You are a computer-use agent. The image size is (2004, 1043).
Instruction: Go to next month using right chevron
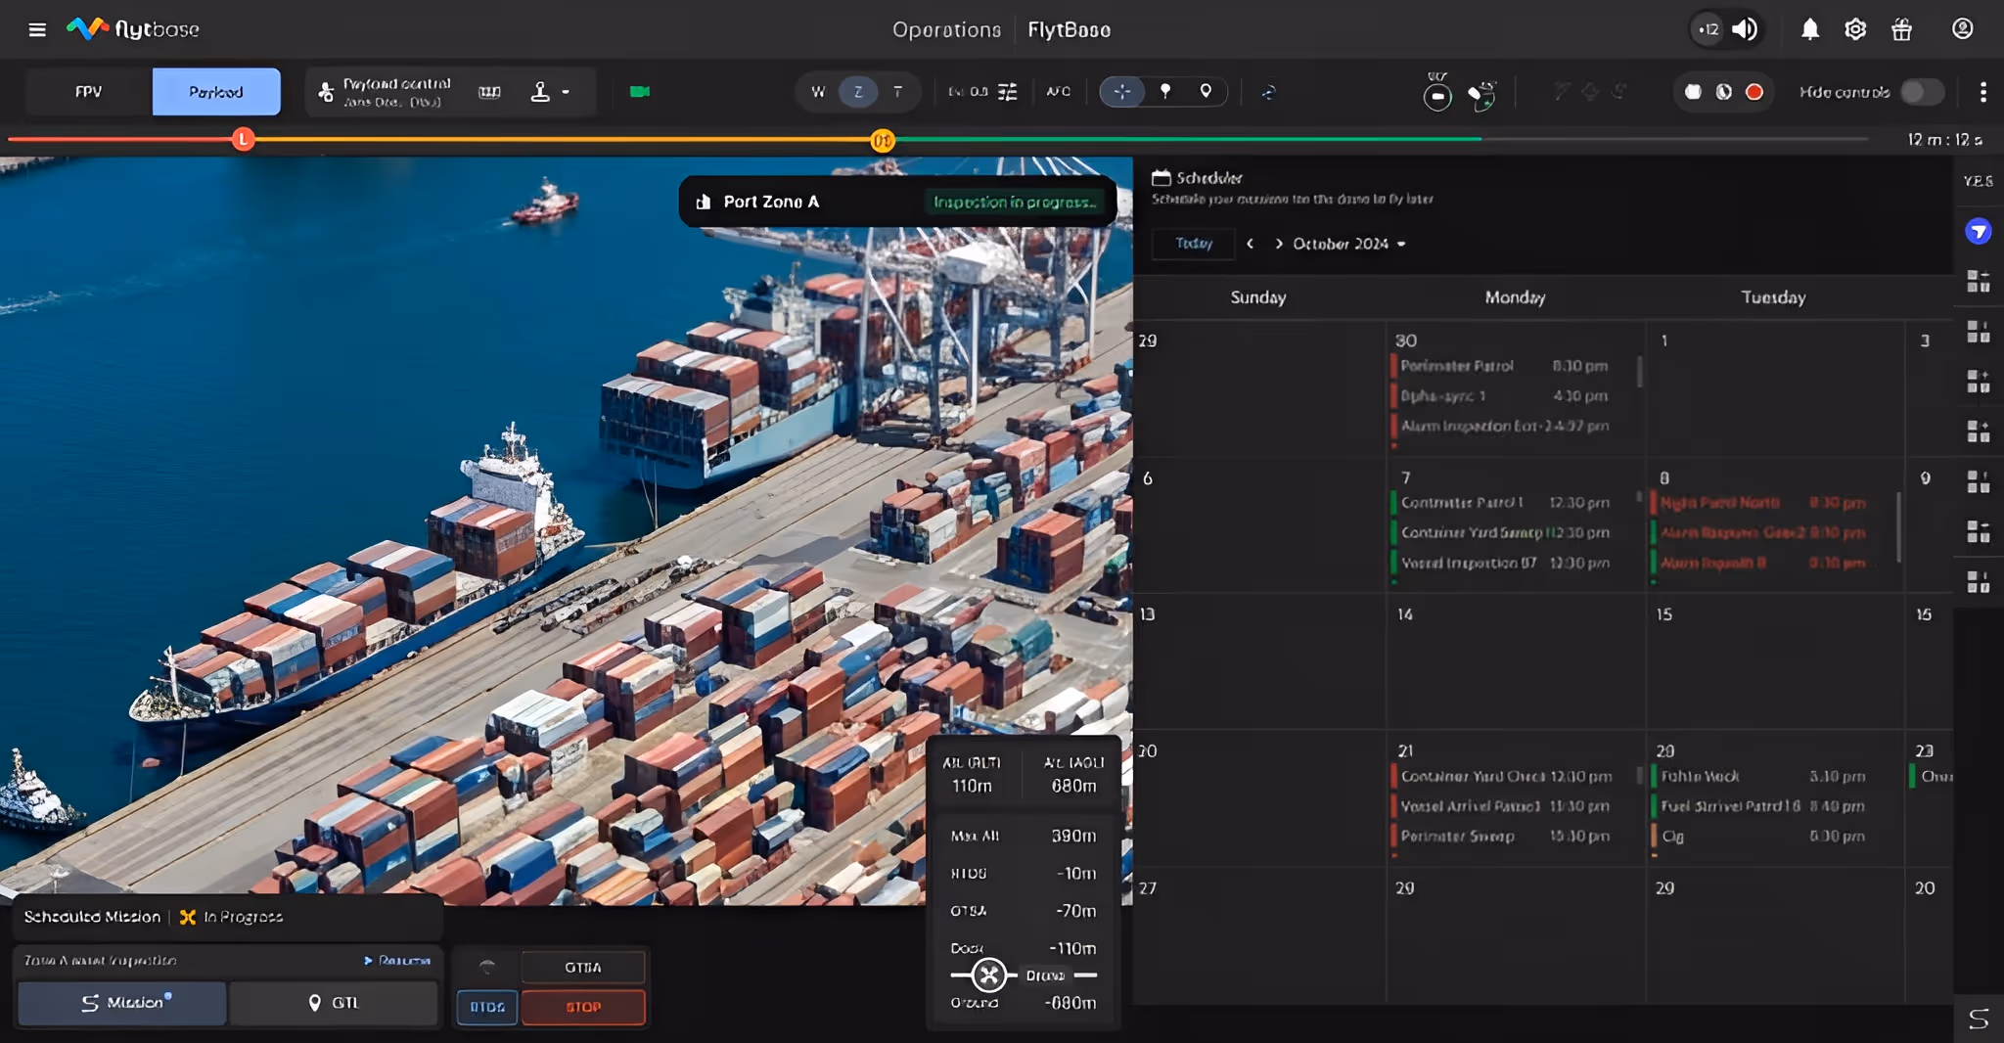click(x=1278, y=244)
